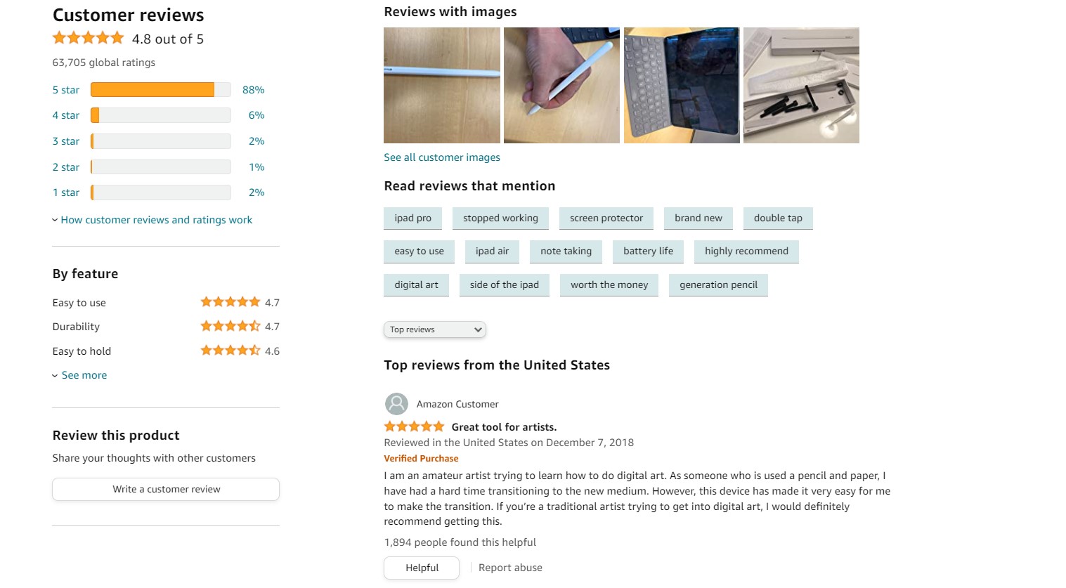This screenshot has height=588, width=1066.
Task: Select the ipad pro keyword filter
Action: [x=412, y=218]
